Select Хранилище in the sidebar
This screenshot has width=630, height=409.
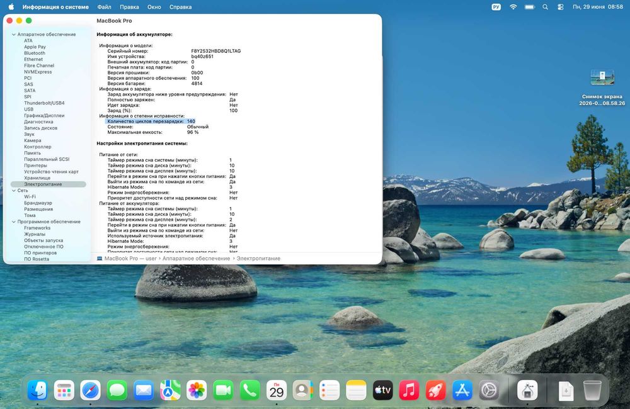pyautogui.click(x=37, y=178)
